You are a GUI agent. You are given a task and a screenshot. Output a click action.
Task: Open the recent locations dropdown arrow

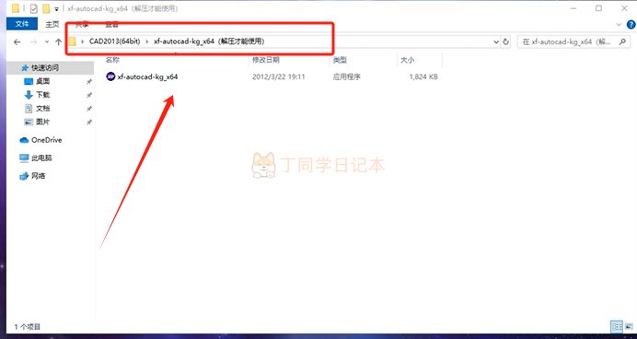pyautogui.click(x=47, y=41)
